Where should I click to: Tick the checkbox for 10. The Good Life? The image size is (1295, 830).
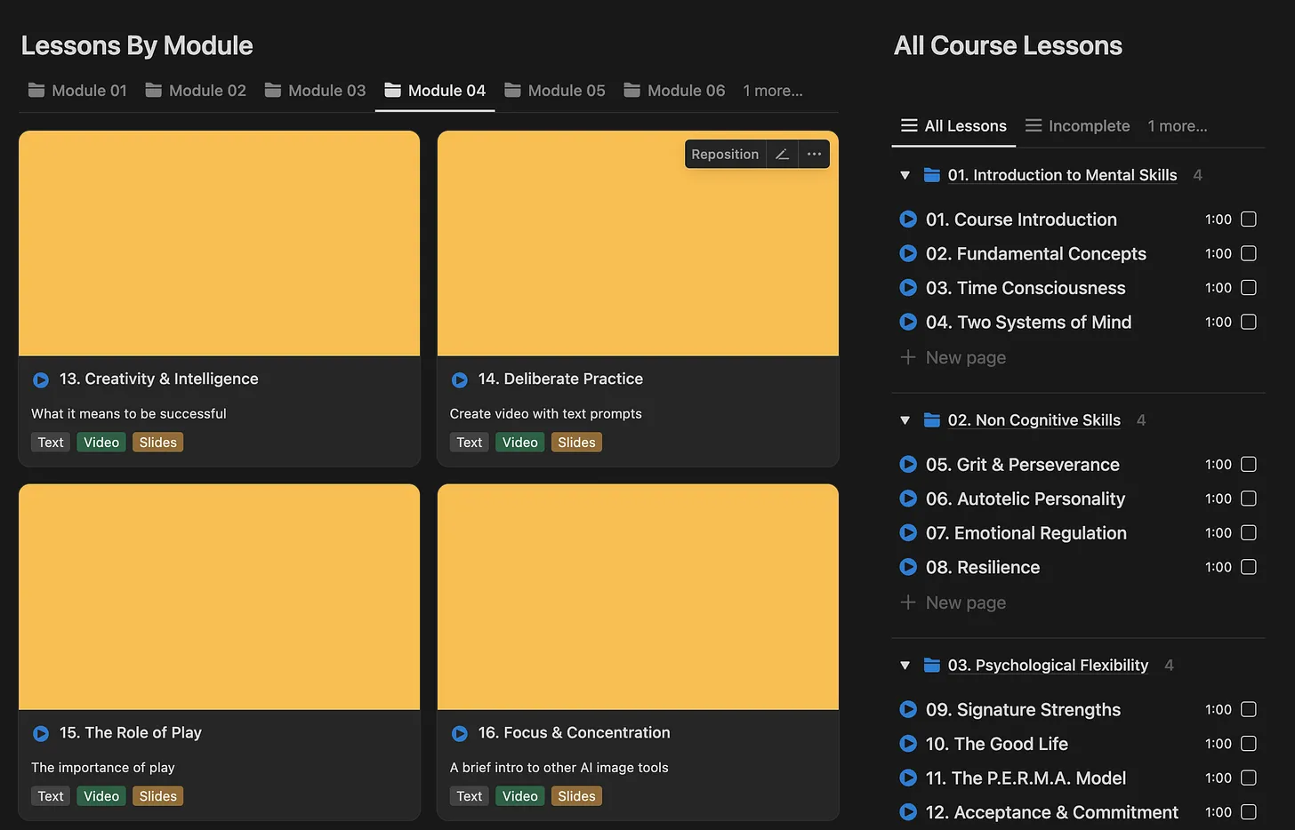click(x=1249, y=743)
